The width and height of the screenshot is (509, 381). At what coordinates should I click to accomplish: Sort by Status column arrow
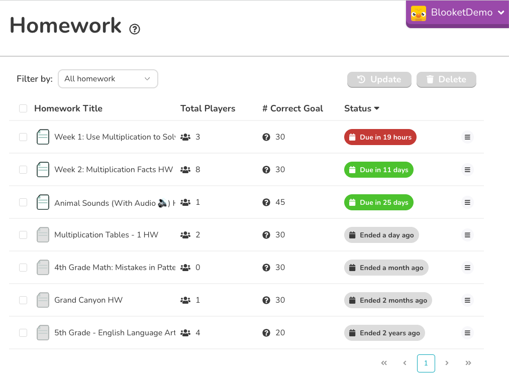click(x=376, y=108)
